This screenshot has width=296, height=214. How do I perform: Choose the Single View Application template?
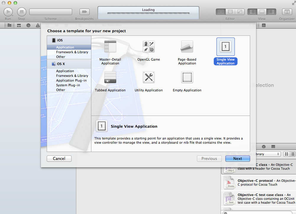pyautogui.click(x=226, y=51)
